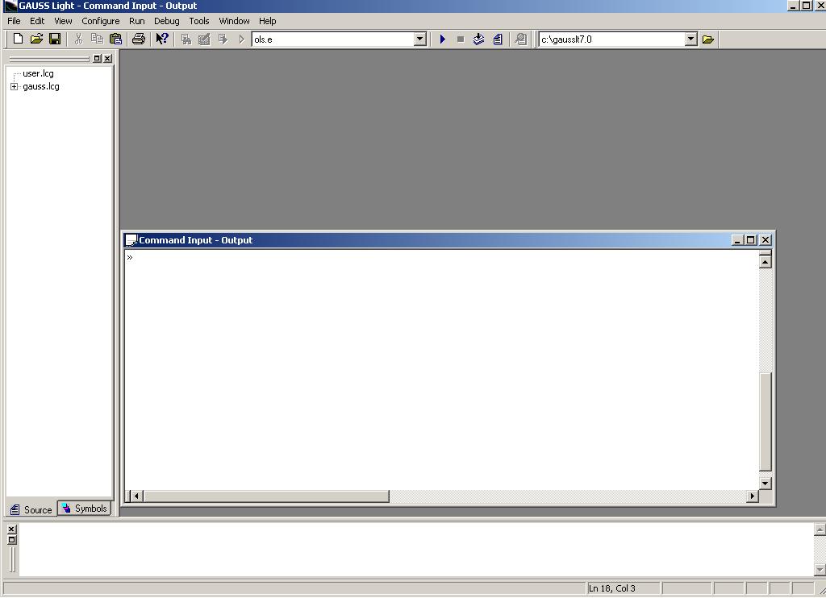Click the grayed magnifier-page toolbar icon
The width and height of the screenshot is (826, 598).
pyautogui.click(x=521, y=39)
